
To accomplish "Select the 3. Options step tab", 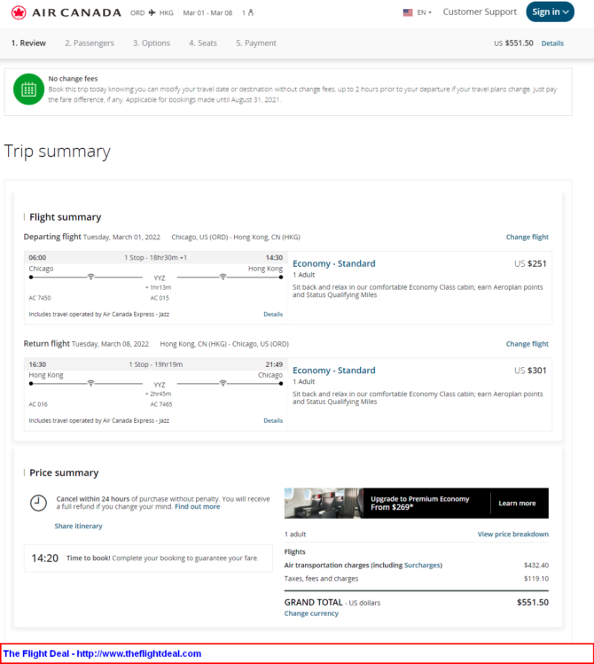I will pos(152,43).
